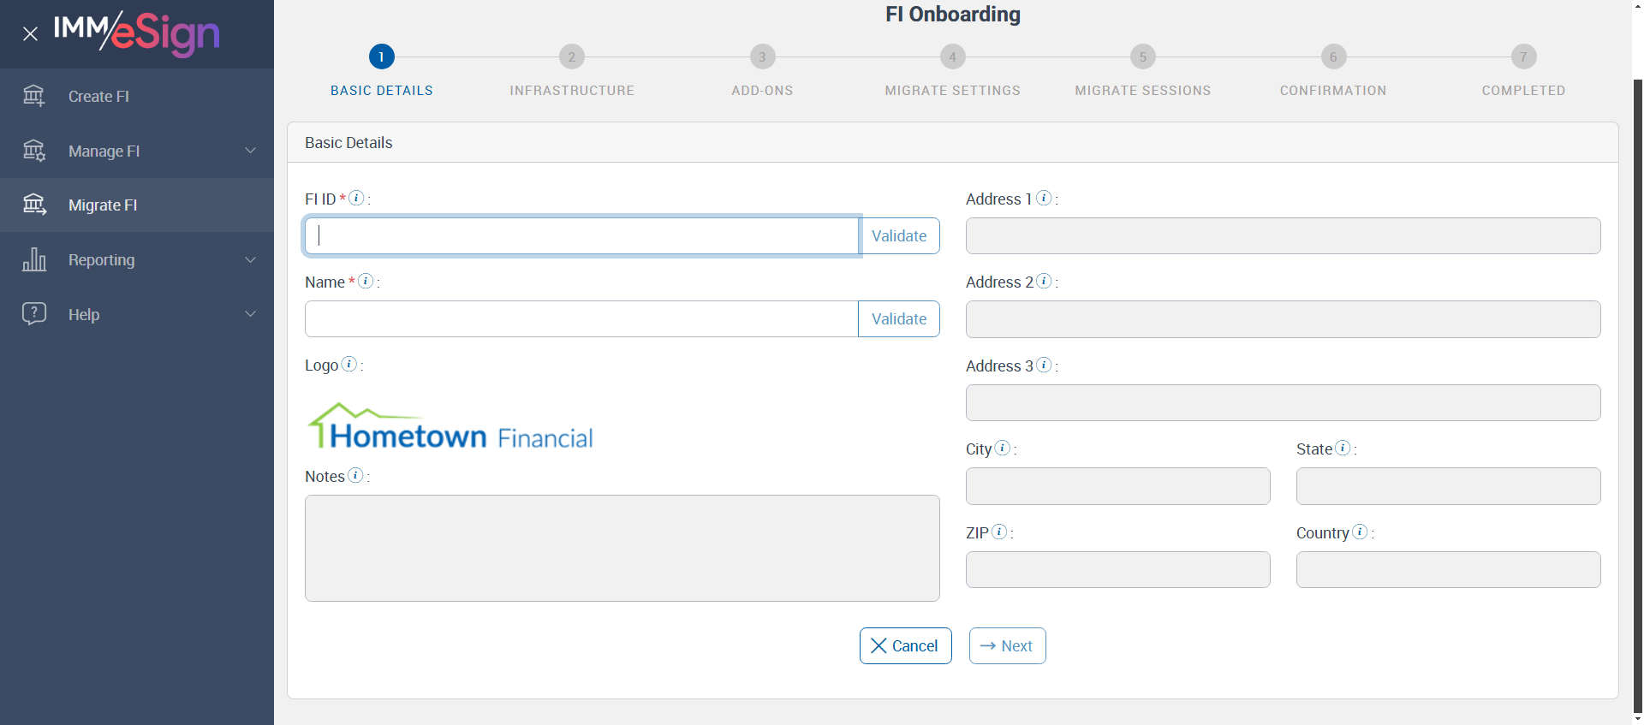This screenshot has height=725, width=1644.
Task: Go to step 2 Infrastructure
Action: coord(572,57)
